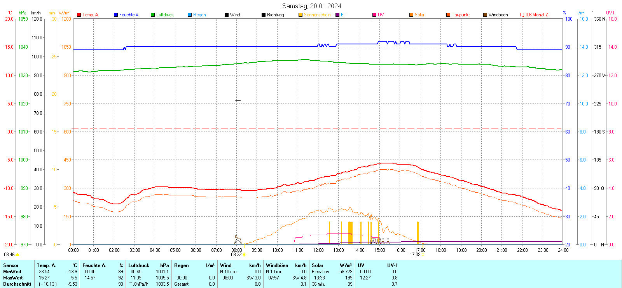Click the red Temp. A. legend square

79,15
